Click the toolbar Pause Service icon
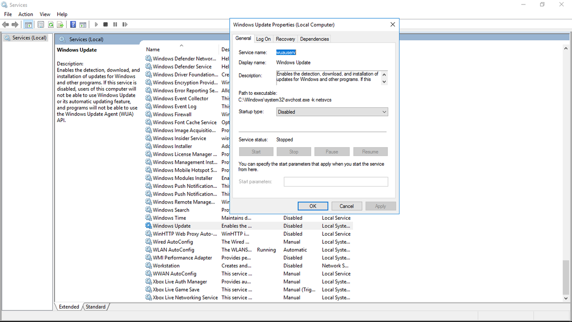This screenshot has width=572, height=322. pos(115,25)
